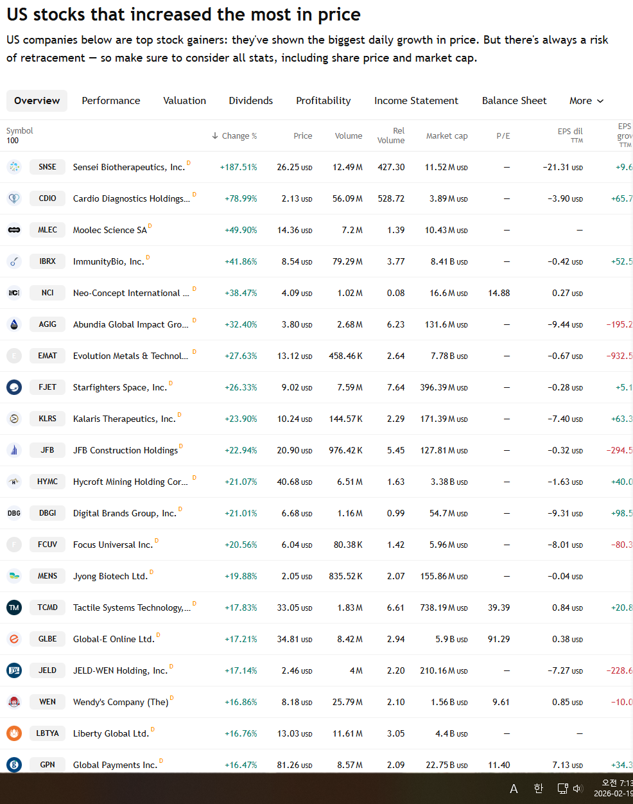The width and height of the screenshot is (633, 804).
Task: Click the Starfighters Space logo icon
Action: [x=14, y=387]
